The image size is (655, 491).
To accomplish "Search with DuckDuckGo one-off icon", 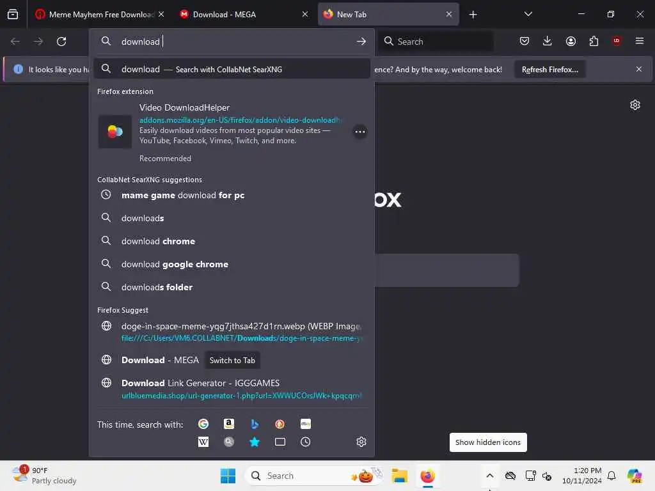I will 280,424.
